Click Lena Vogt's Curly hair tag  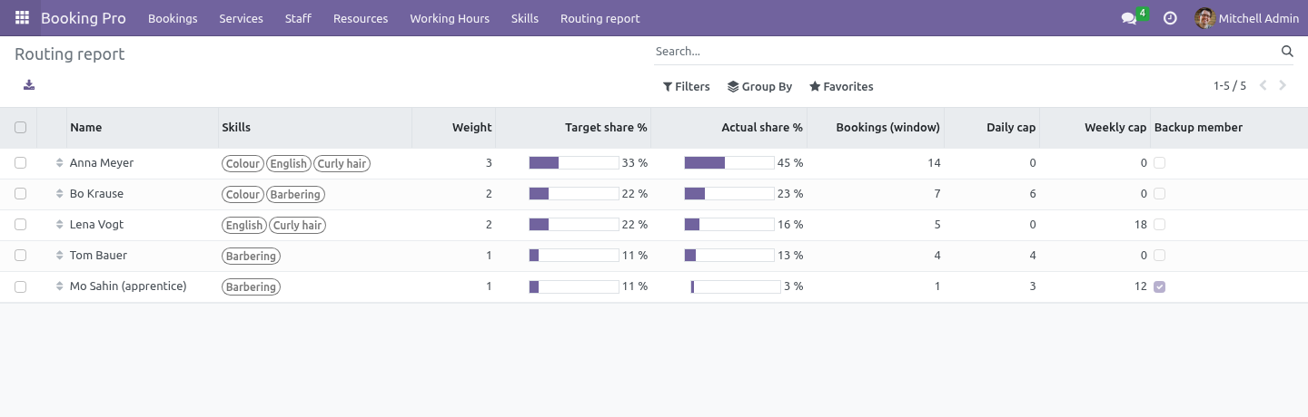pyautogui.click(x=299, y=226)
